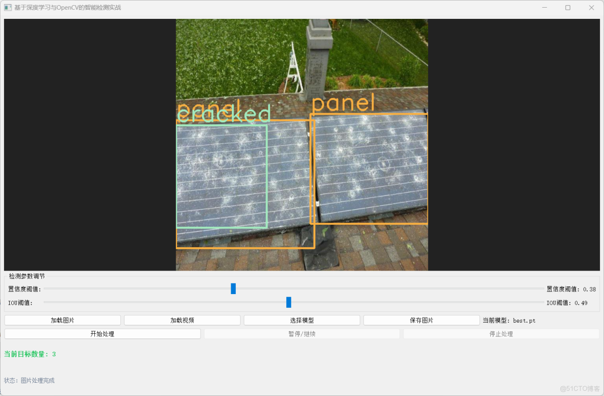Close the detection window
This screenshot has height=396, width=604.
(x=591, y=7)
